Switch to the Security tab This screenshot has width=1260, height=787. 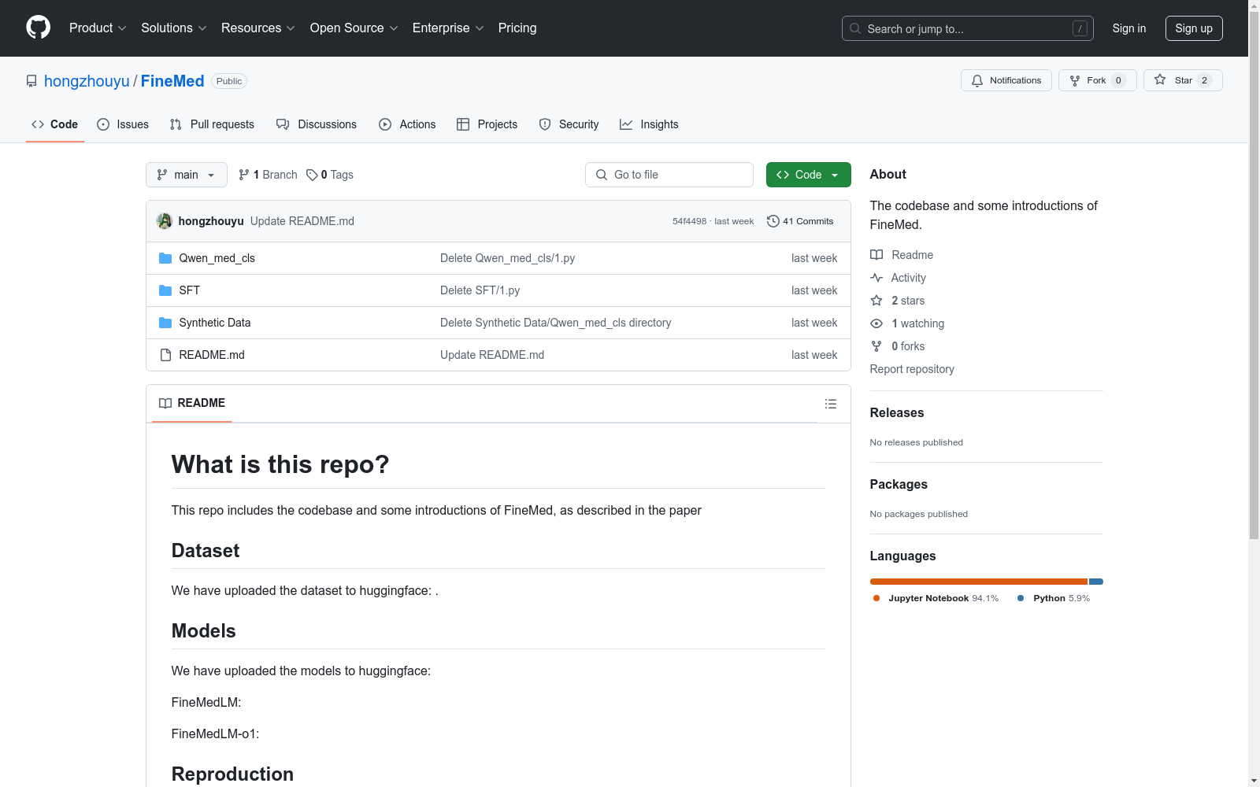569,124
